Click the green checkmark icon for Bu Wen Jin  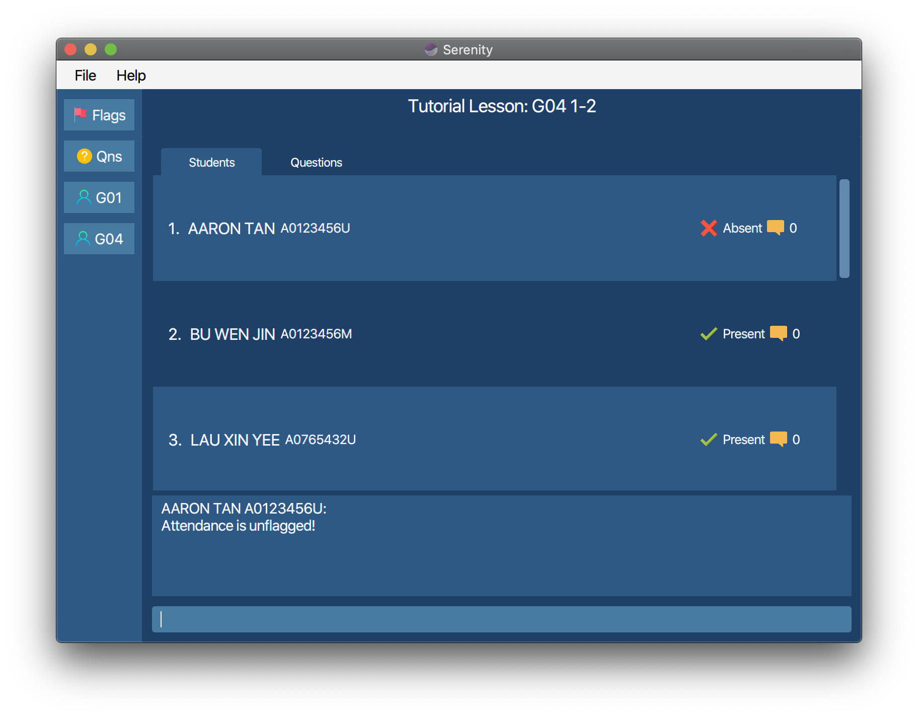(709, 334)
